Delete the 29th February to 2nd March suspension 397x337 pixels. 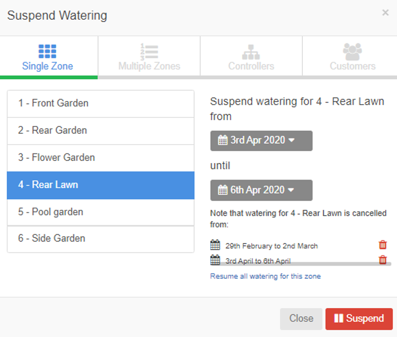coord(383,245)
